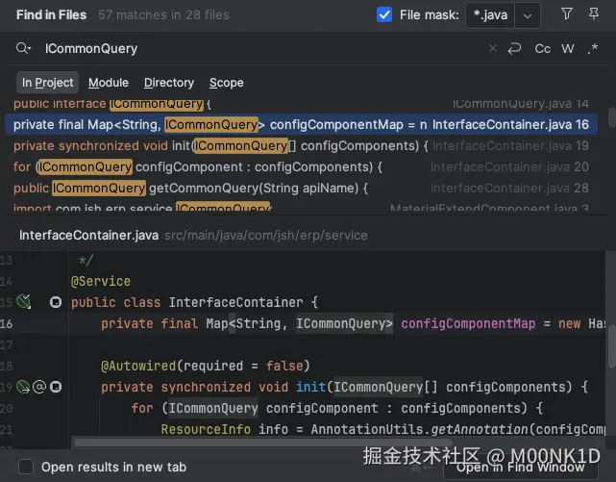Screen dimensions: 616x482
Task: Click @Autowired annotation on line 18
Action: click(x=138, y=366)
